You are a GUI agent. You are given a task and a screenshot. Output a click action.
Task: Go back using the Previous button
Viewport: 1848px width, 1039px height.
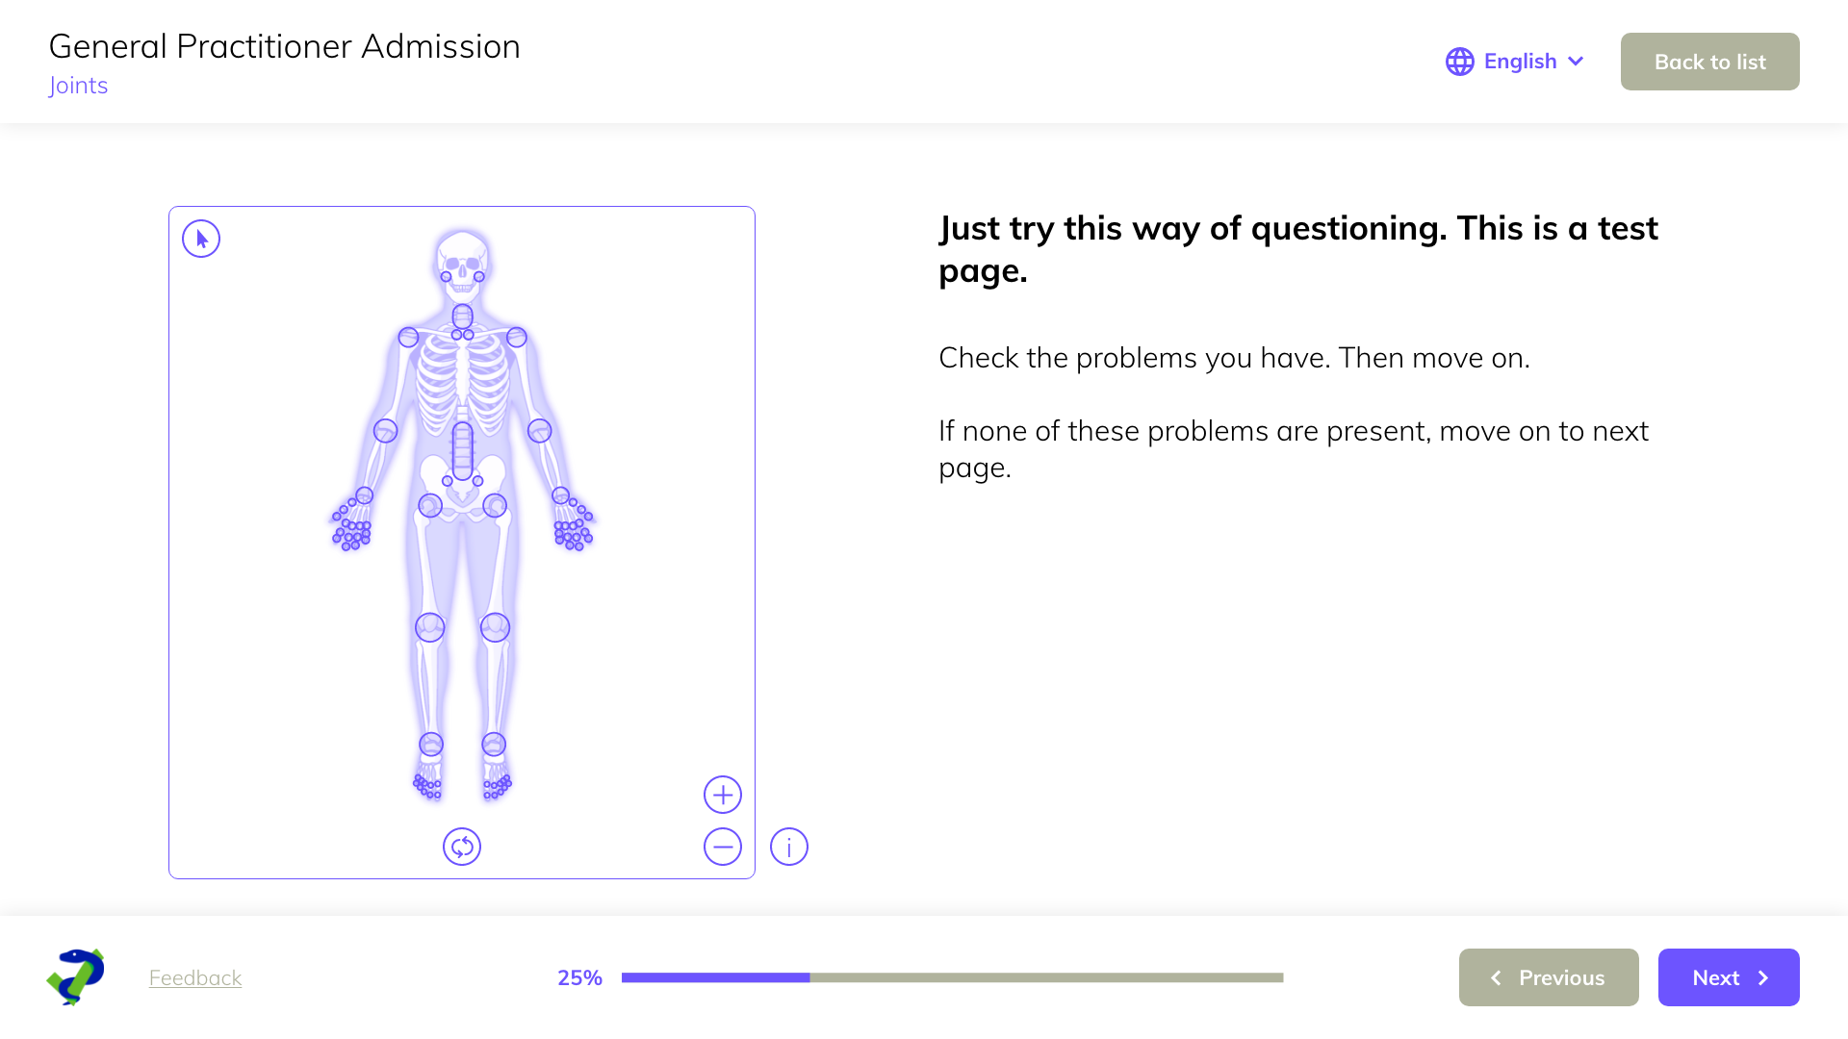(1549, 977)
